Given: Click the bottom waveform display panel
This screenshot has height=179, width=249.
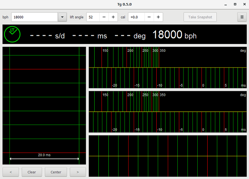Looking at the screenshot, I should coord(167,156).
